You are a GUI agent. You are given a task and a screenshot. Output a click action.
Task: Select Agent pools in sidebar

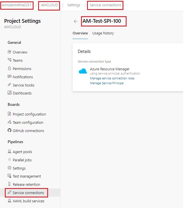point(22,152)
